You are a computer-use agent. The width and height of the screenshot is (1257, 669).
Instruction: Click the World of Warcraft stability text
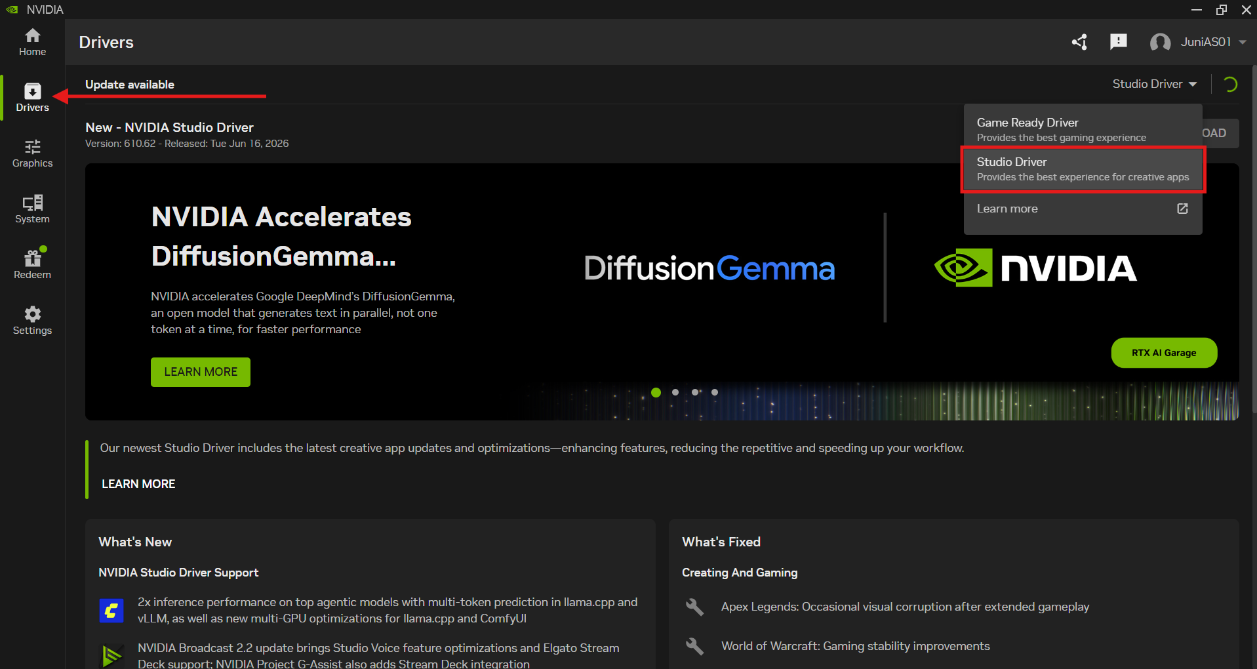(x=856, y=646)
